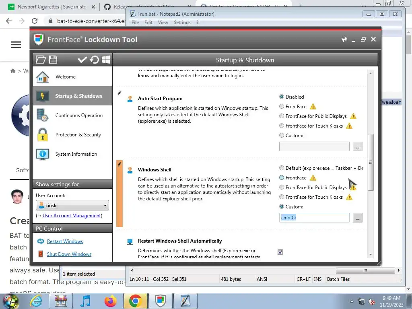Select FrontFace for Touch Kiosks auto start

click(281, 126)
